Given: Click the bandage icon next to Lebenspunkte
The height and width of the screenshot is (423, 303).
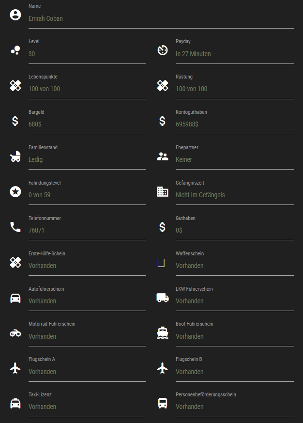Looking at the screenshot, I should pyautogui.click(x=15, y=85).
